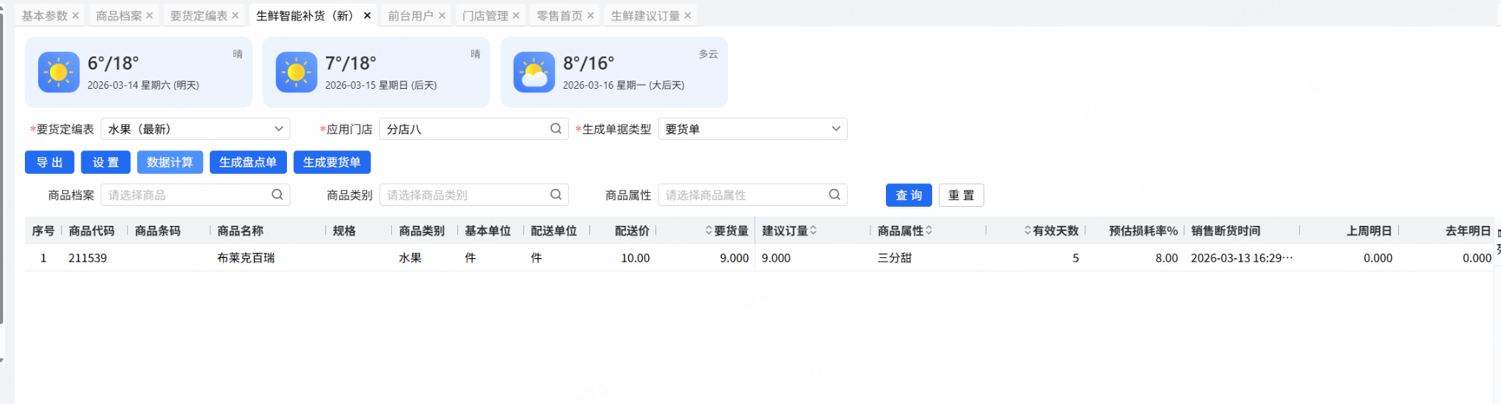Switch to the 门店管理 tab
1501x404 pixels.
tap(485, 15)
